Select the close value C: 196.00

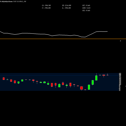pos(46,8)
